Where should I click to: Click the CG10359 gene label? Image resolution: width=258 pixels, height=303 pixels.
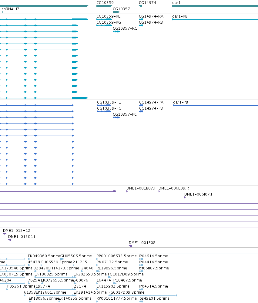(105, 3)
